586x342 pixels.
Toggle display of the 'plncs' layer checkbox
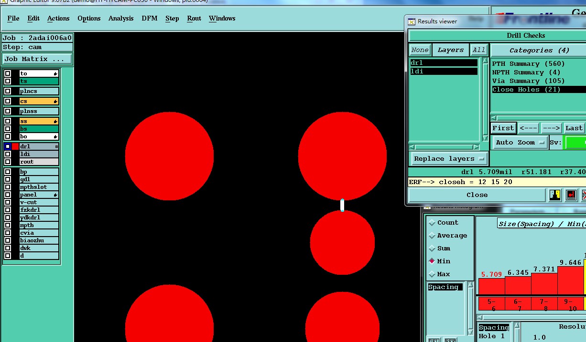pyautogui.click(x=8, y=91)
